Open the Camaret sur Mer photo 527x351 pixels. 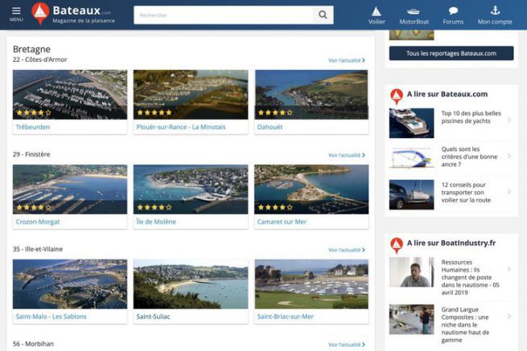[x=311, y=190]
